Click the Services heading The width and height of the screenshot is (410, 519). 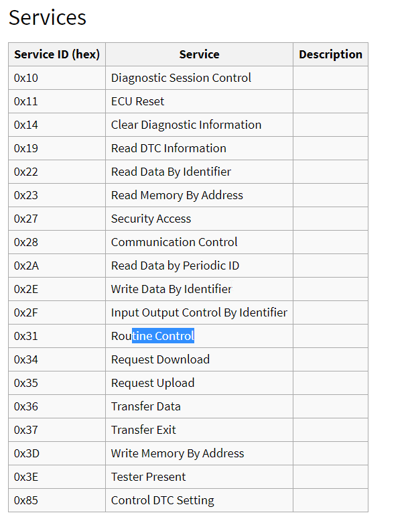pos(48,17)
